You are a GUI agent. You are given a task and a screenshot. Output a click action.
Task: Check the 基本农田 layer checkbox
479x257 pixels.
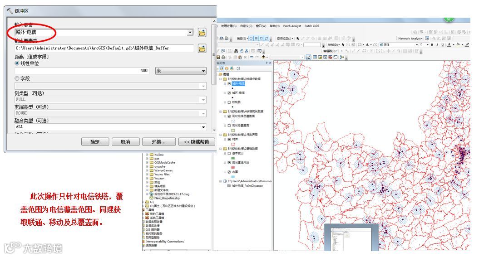click(x=229, y=153)
